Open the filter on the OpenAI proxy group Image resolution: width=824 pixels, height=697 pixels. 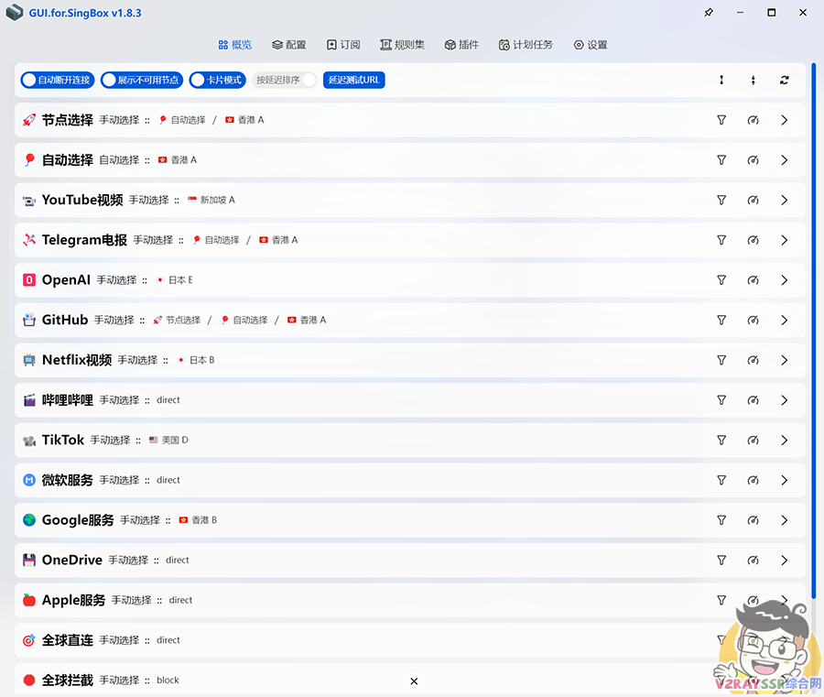tap(721, 280)
